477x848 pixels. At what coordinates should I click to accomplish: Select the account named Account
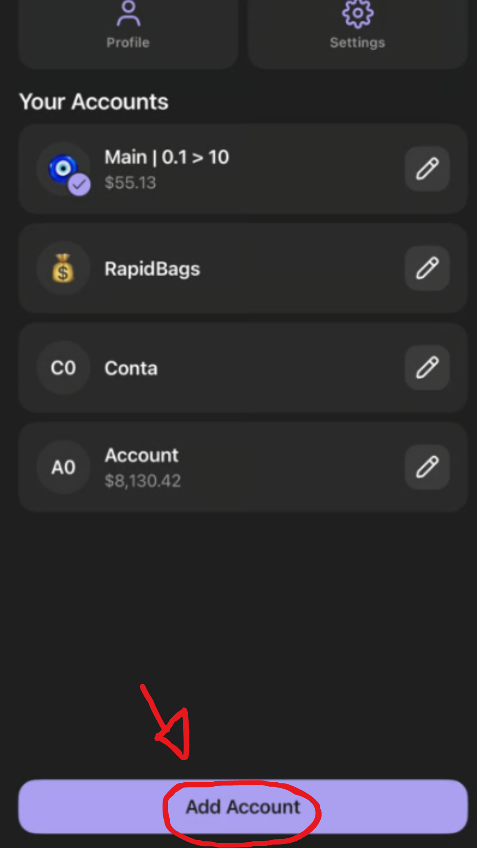point(141,455)
